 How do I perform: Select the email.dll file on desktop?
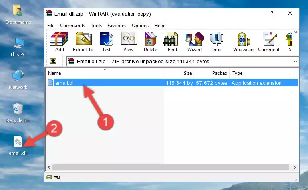click(18, 146)
